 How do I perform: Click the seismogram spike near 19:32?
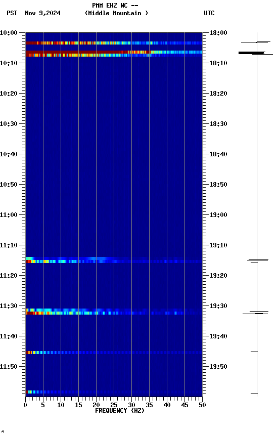256,313
